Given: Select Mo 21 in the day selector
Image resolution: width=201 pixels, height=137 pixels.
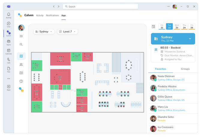Looking at the screenshot, I should point(162,26).
